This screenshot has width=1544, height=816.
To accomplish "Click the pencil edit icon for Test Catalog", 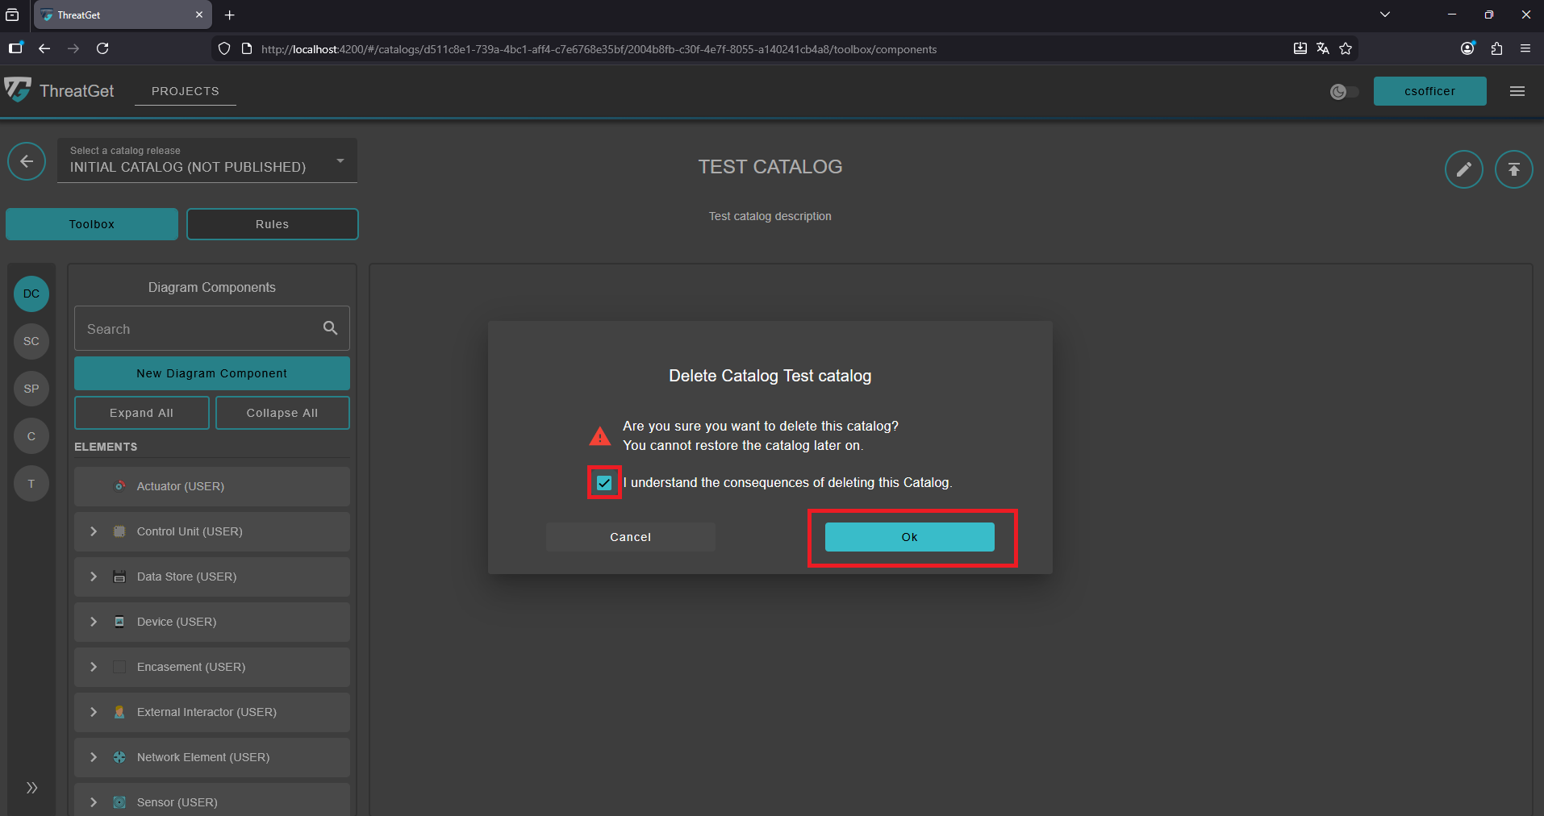I will 1463,169.
